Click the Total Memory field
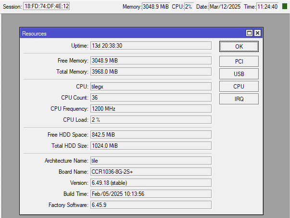Viewport: 290px width, 218px height. tap(151, 71)
